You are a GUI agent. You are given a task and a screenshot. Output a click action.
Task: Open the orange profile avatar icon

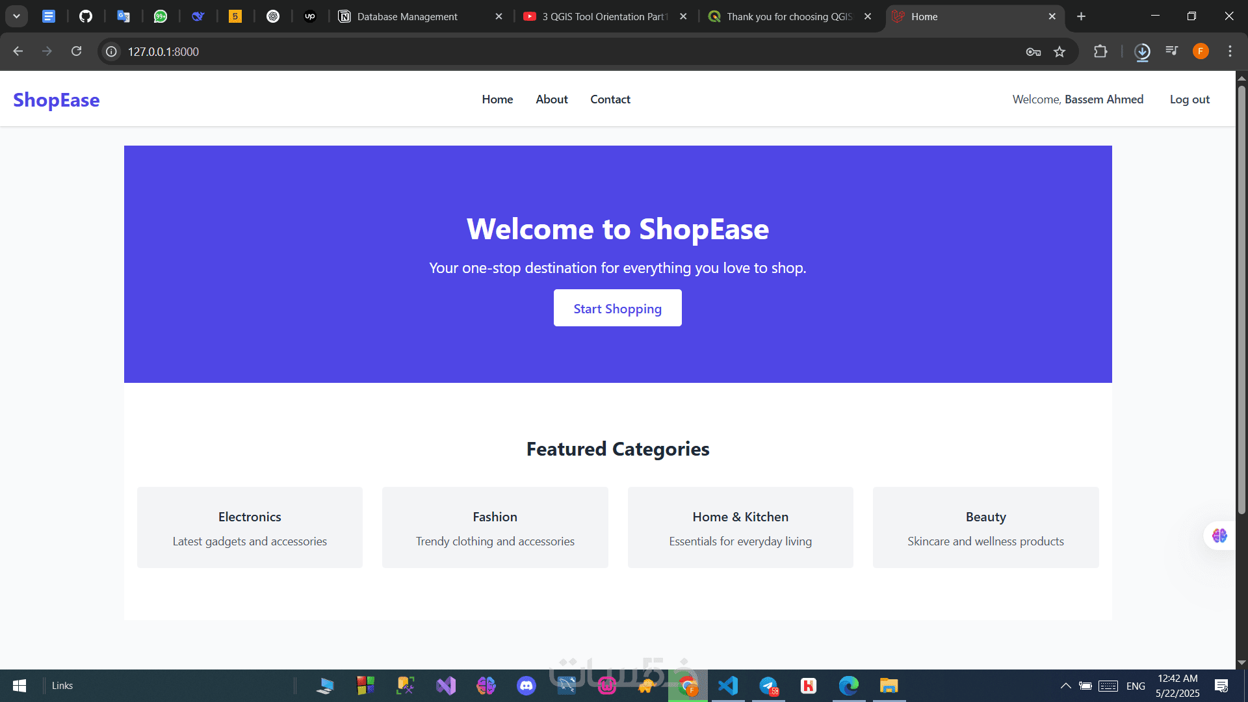(1201, 51)
